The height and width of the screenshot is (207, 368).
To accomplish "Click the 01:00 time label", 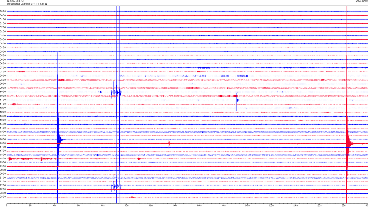I will point(3,20).
